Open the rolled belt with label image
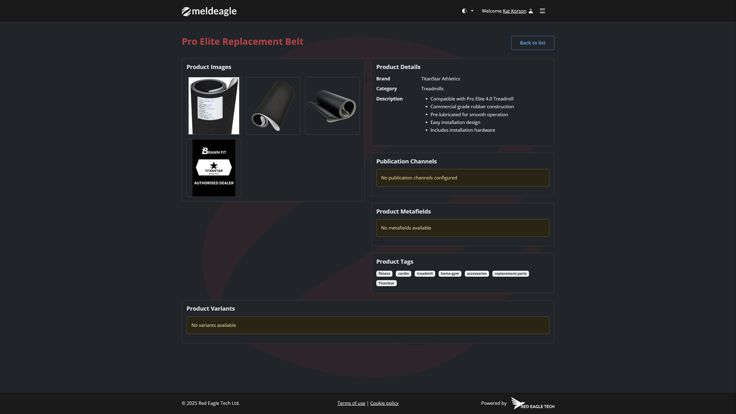This screenshot has width=736, height=414. point(214,106)
